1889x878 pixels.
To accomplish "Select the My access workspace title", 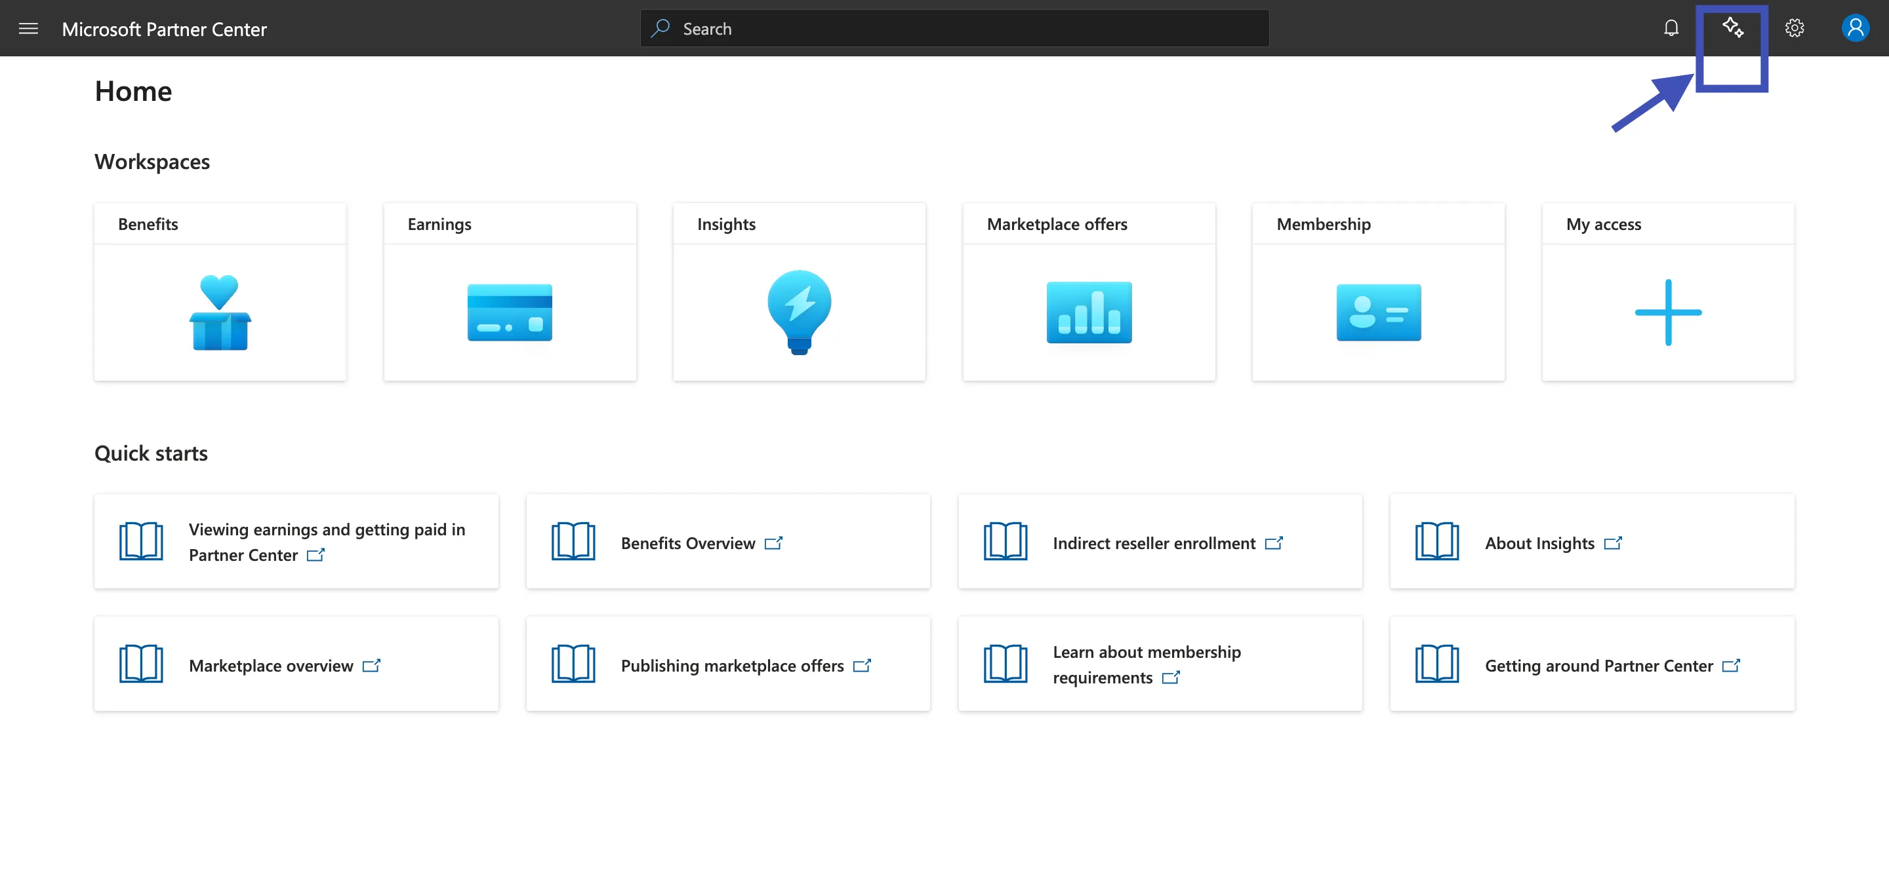I will click(x=1604, y=224).
